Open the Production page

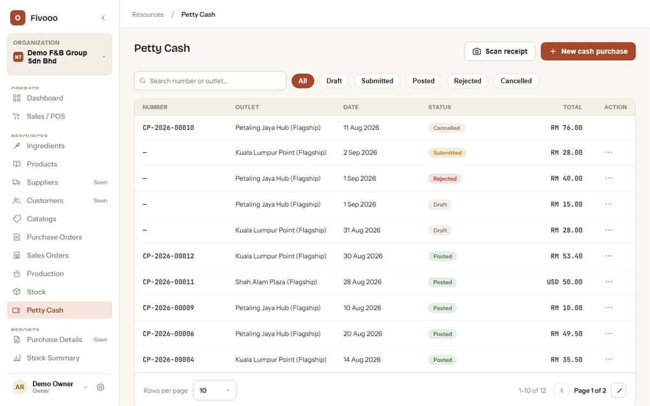[x=60, y=273]
